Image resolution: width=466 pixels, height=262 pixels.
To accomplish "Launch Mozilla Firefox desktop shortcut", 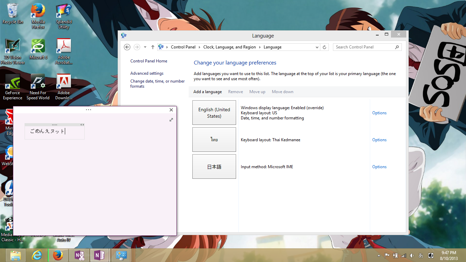I will point(38,16).
